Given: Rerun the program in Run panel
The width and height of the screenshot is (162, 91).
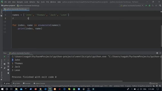Looking at the screenshot, I should coord(5,57).
